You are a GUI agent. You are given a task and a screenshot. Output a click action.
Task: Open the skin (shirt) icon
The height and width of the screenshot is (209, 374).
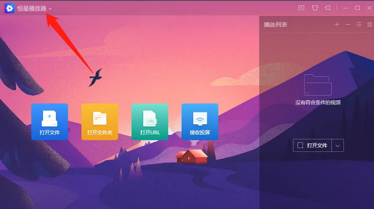tap(315, 8)
